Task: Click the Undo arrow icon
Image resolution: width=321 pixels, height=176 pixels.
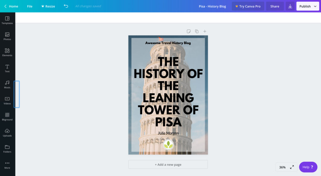Action: tap(66, 6)
